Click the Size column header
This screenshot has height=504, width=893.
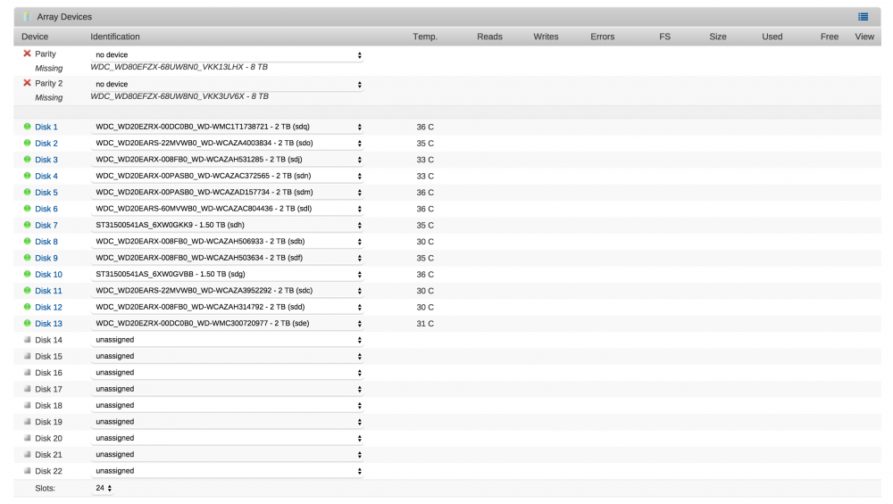click(x=718, y=37)
